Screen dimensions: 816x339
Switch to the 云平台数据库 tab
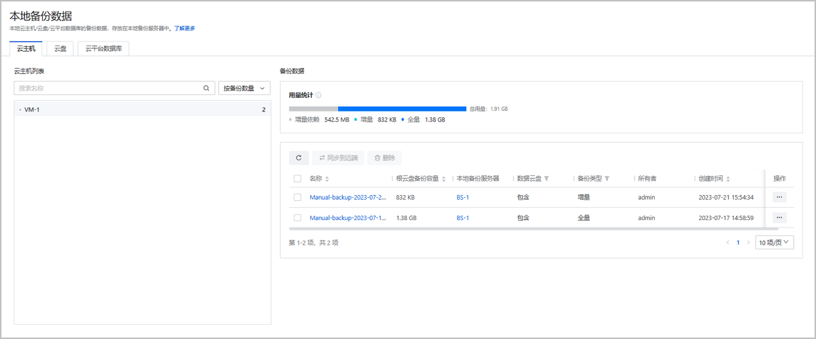(x=103, y=48)
